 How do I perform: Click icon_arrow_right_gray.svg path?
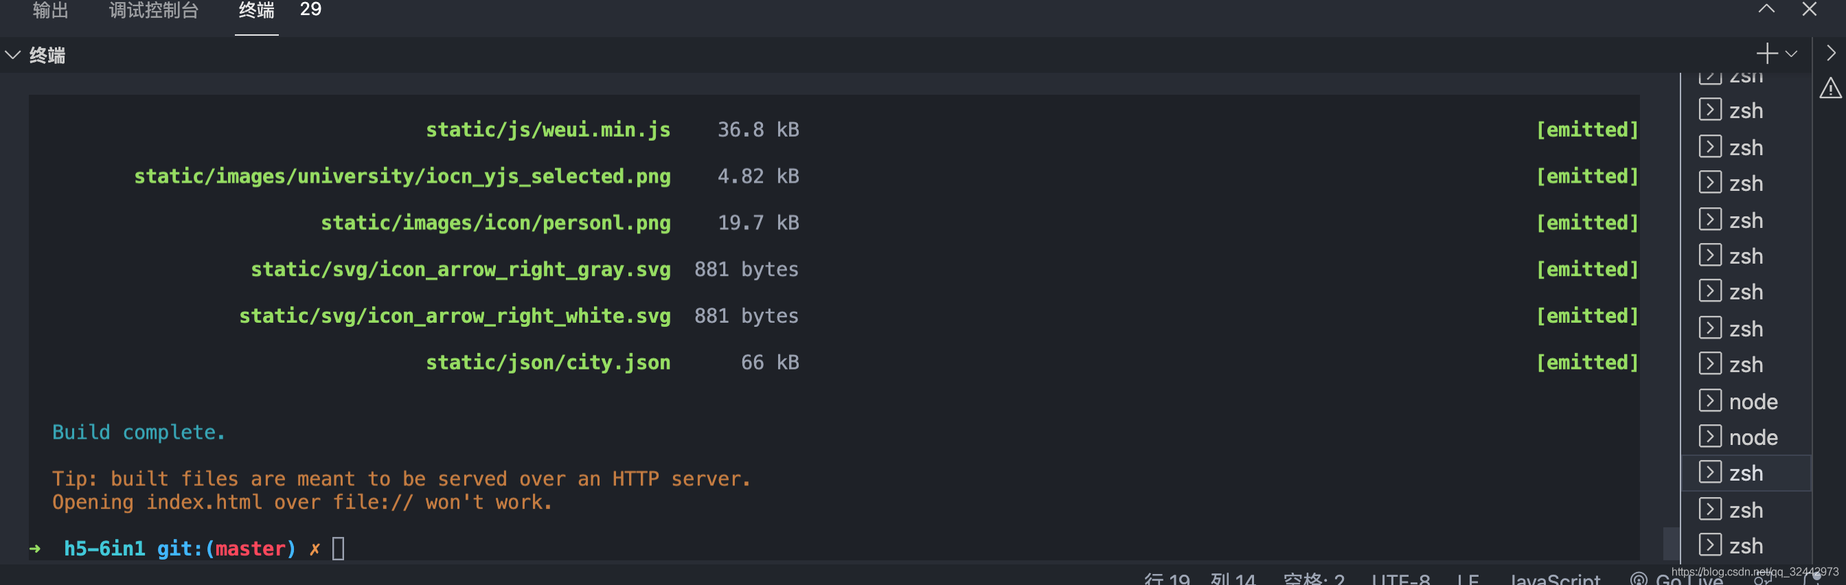[461, 270]
